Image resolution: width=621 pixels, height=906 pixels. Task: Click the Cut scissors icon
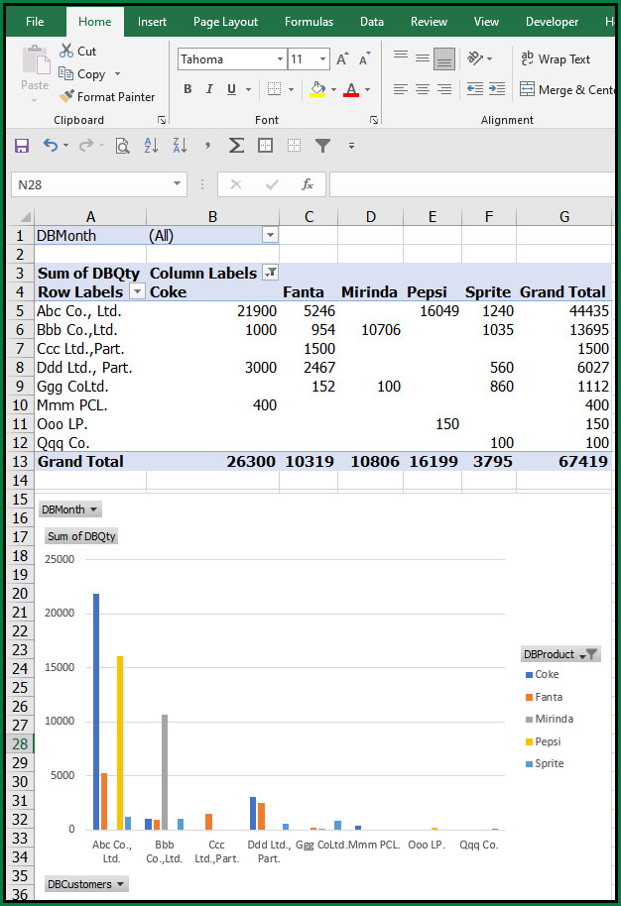point(65,51)
